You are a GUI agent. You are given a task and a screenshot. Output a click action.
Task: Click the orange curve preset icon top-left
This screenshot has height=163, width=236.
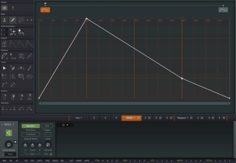45,10
